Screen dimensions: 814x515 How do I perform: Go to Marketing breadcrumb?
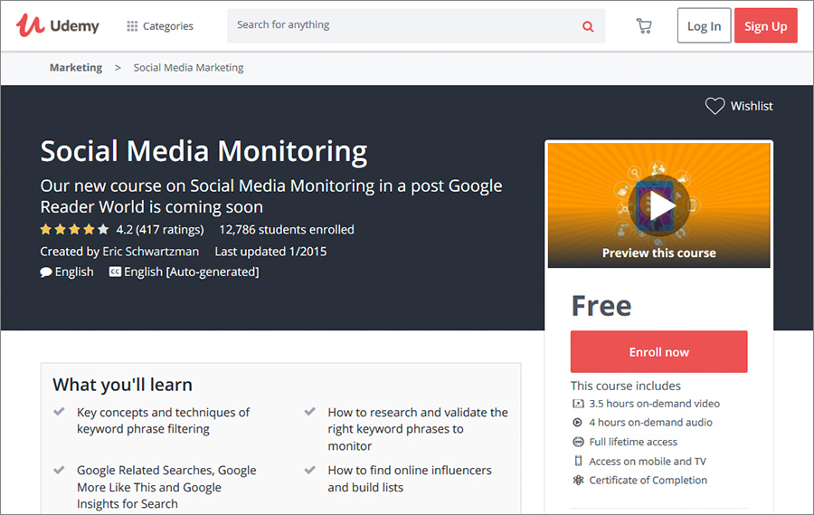coord(76,68)
